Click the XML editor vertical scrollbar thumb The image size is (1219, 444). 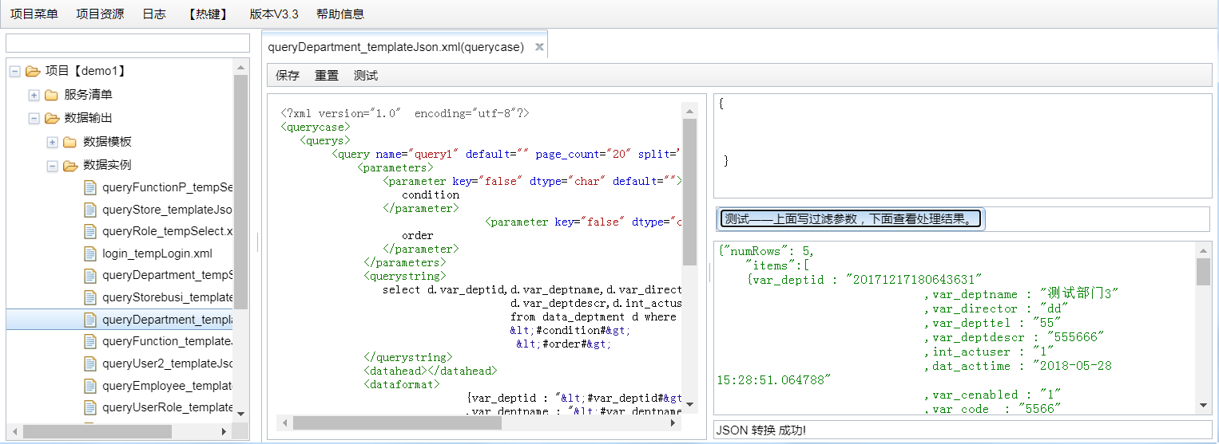(689, 191)
